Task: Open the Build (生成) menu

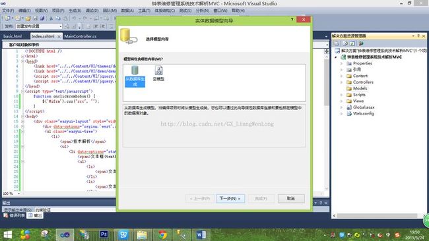Action: [75, 11]
